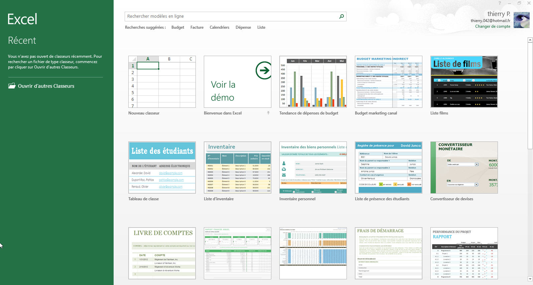Open Performance du projet Rapport template
Viewport: 533px width, 285px height.
[x=464, y=253]
